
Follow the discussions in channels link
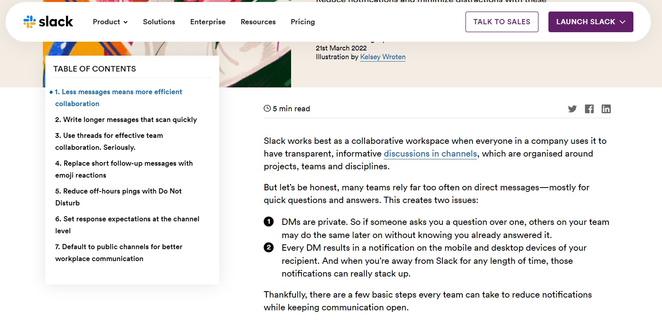click(430, 154)
